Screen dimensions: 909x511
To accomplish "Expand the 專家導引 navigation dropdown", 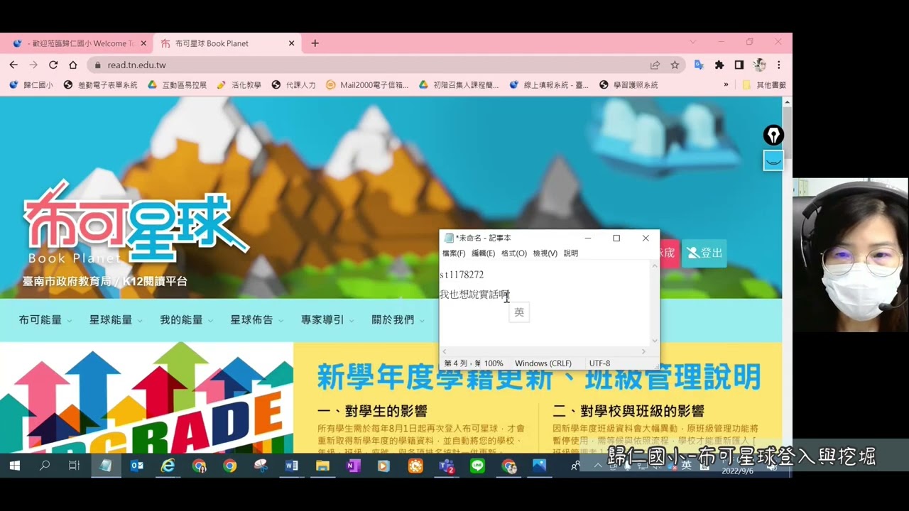I will pyautogui.click(x=327, y=320).
